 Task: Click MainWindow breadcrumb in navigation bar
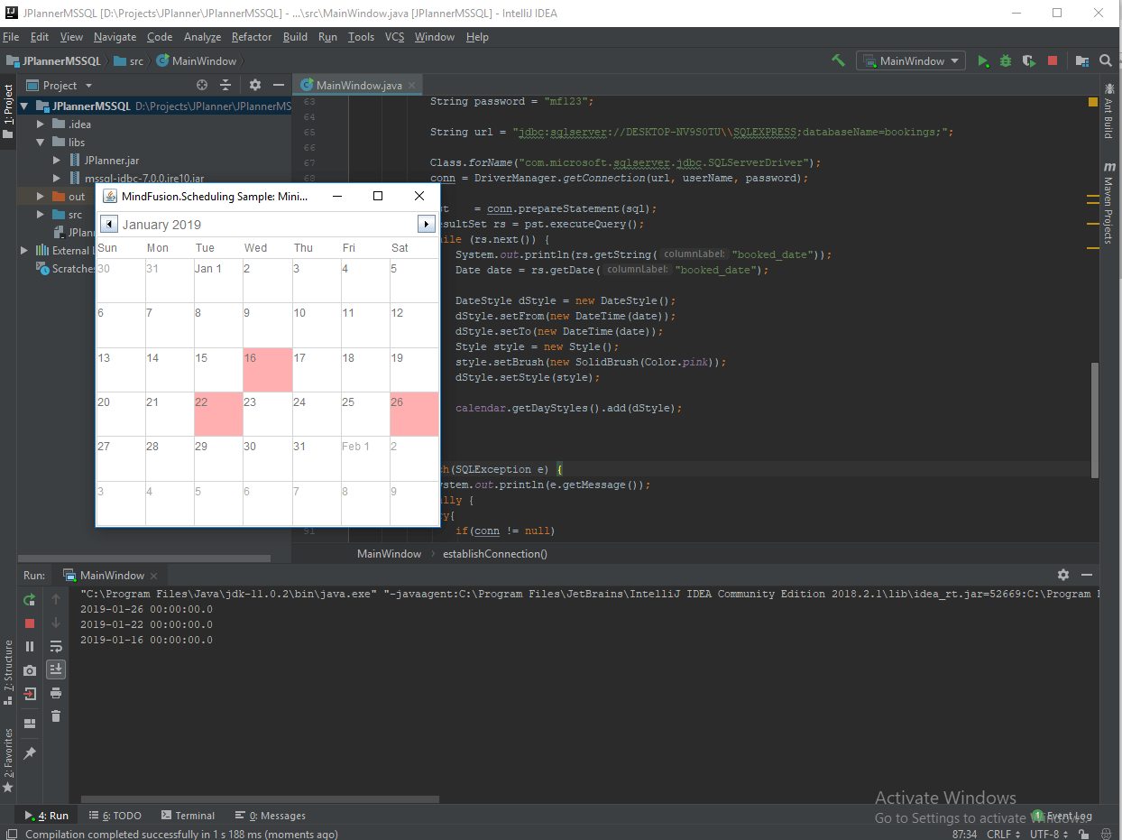[x=196, y=60]
